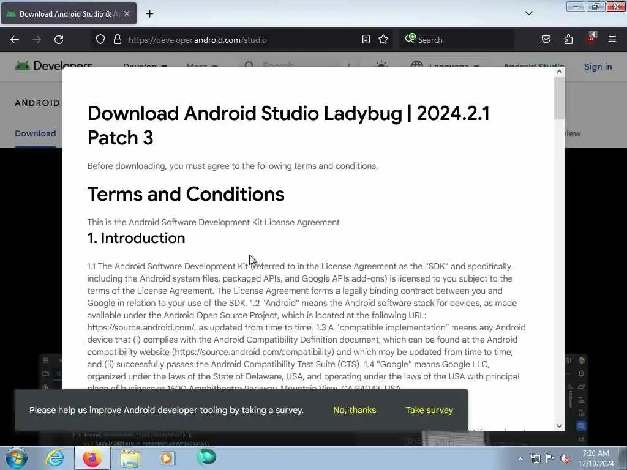
Task: Click the '1. Introduction' heading text
Action: click(x=136, y=238)
